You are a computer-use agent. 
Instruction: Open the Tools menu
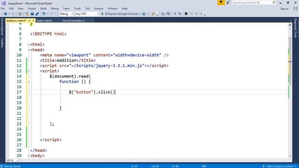pyautogui.click(x=77, y=8)
